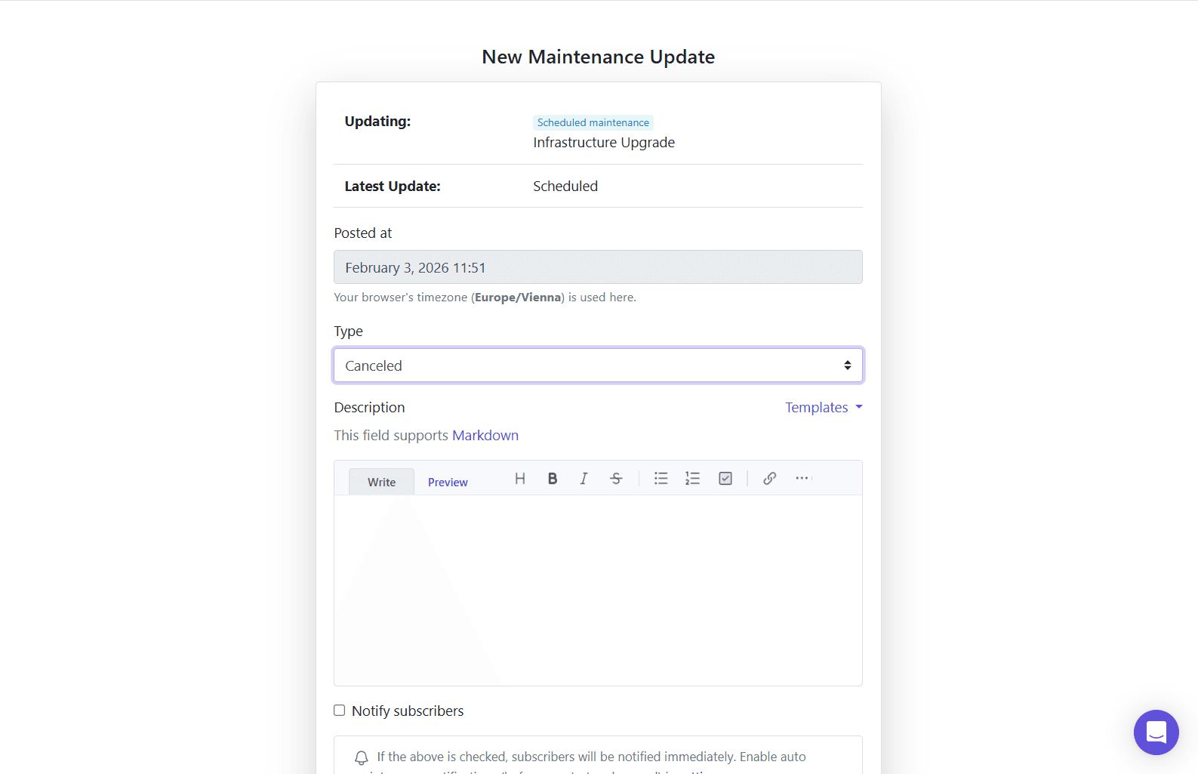This screenshot has height=774, width=1198.
Task: Switch to the Preview tab
Action: point(448,483)
